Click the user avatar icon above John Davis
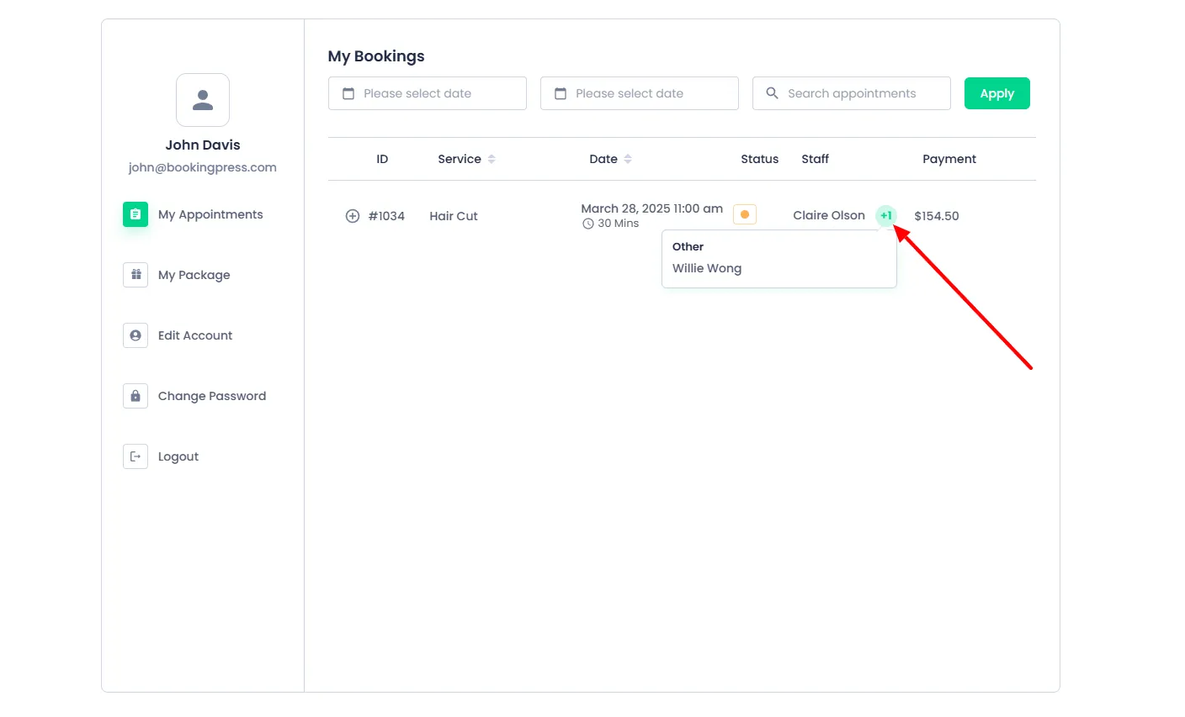The height and width of the screenshot is (717, 1185). 203,100
